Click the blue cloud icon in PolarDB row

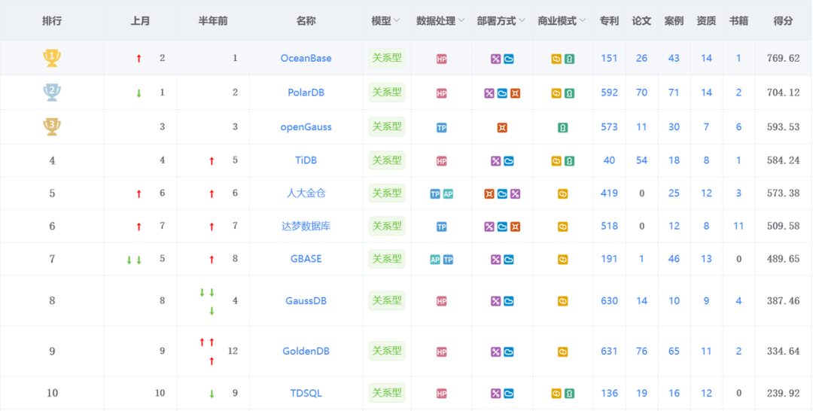coord(502,93)
